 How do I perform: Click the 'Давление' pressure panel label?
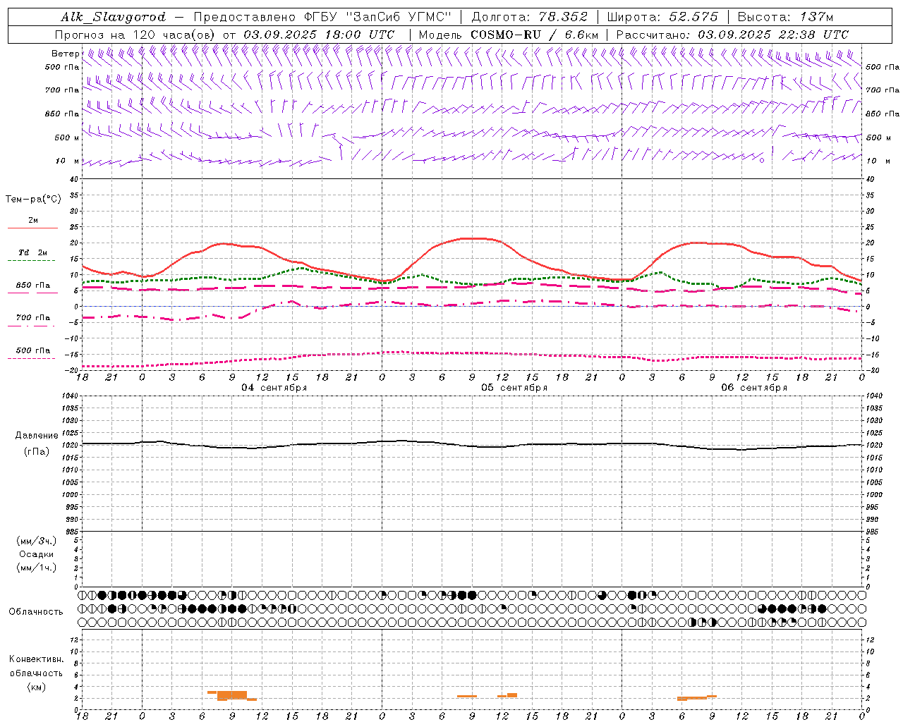pyautogui.click(x=36, y=436)
